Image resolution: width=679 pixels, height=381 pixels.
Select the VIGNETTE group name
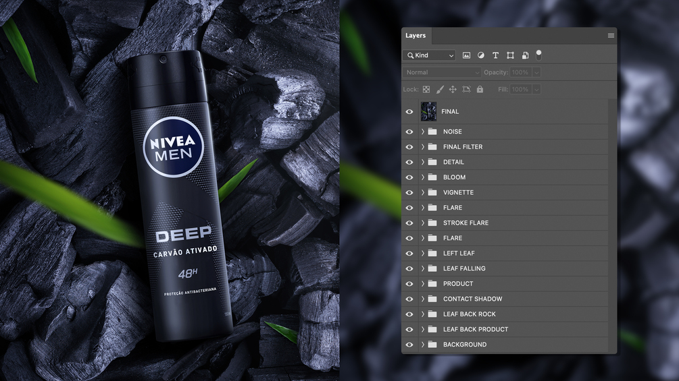[x=458, y=192]
